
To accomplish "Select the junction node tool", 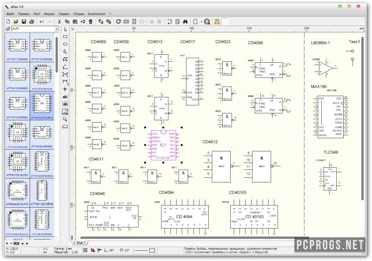I will (x=65, y=89).
